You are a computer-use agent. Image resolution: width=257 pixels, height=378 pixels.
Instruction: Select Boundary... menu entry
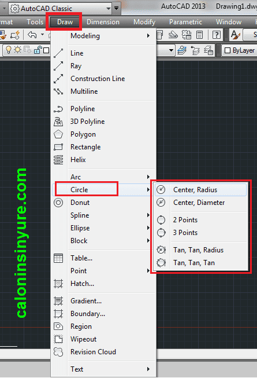(x=103, y=314)
